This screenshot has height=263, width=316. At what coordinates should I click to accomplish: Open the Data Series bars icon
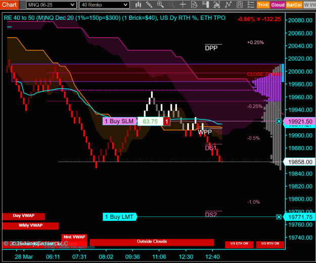[217, 5]
